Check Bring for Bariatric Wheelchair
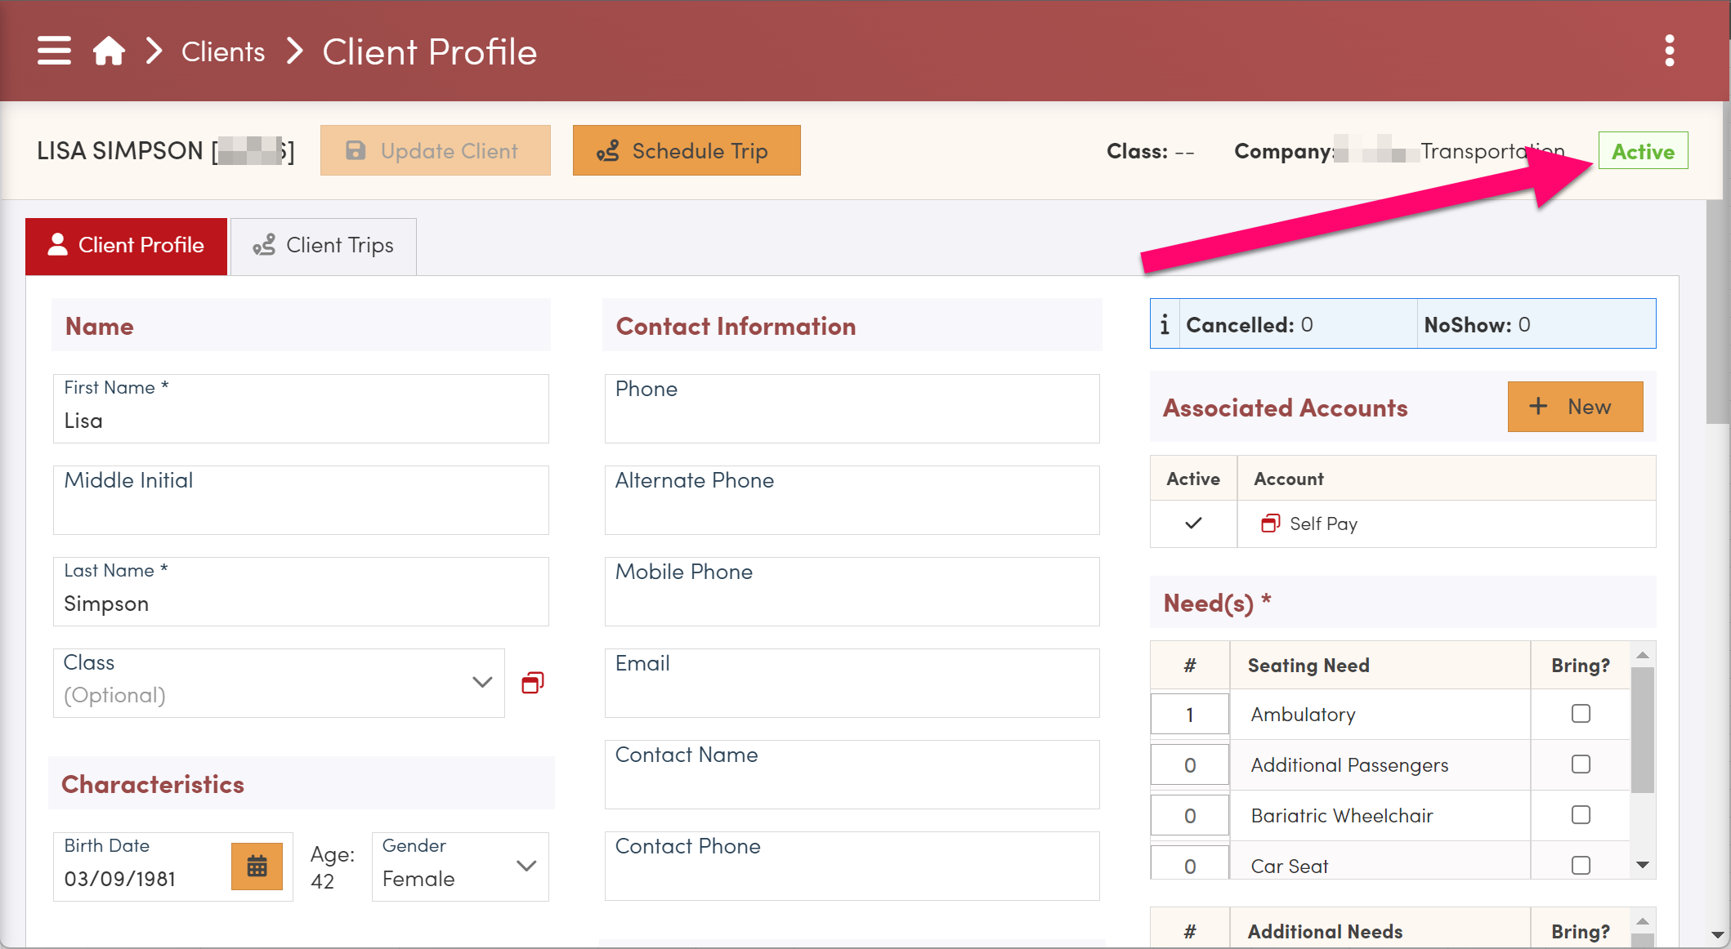Screen dimensions: 1731x949 point(1581,815)
